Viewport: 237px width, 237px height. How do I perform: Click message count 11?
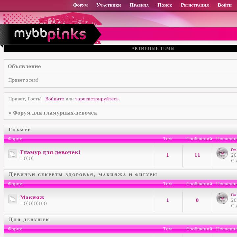[x=197, y=155]
